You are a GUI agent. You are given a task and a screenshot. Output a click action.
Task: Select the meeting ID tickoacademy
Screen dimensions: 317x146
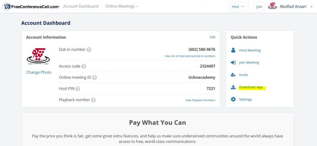click(x=202, y=77)
